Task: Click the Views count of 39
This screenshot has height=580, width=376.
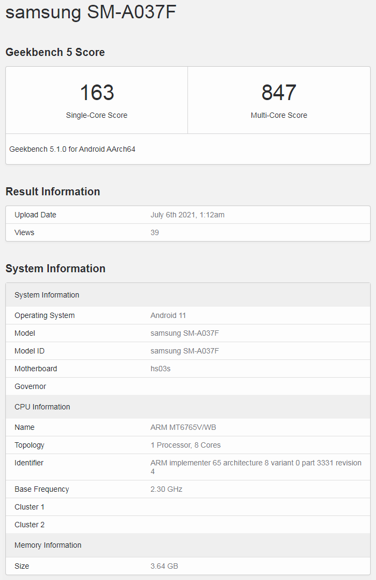Action: [155, 232]
